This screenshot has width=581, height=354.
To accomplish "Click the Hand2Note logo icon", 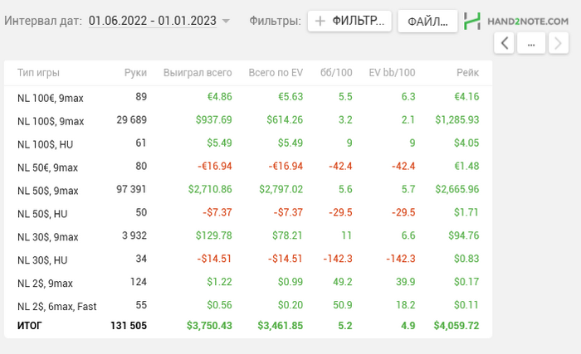I will (473, 21).
